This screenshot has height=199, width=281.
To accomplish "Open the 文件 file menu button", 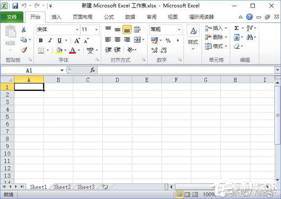I will (x=12, y=17).
